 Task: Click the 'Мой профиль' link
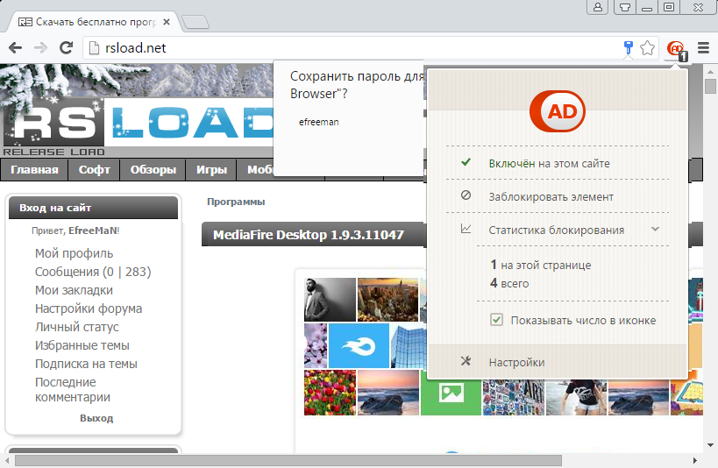(75, 253)
